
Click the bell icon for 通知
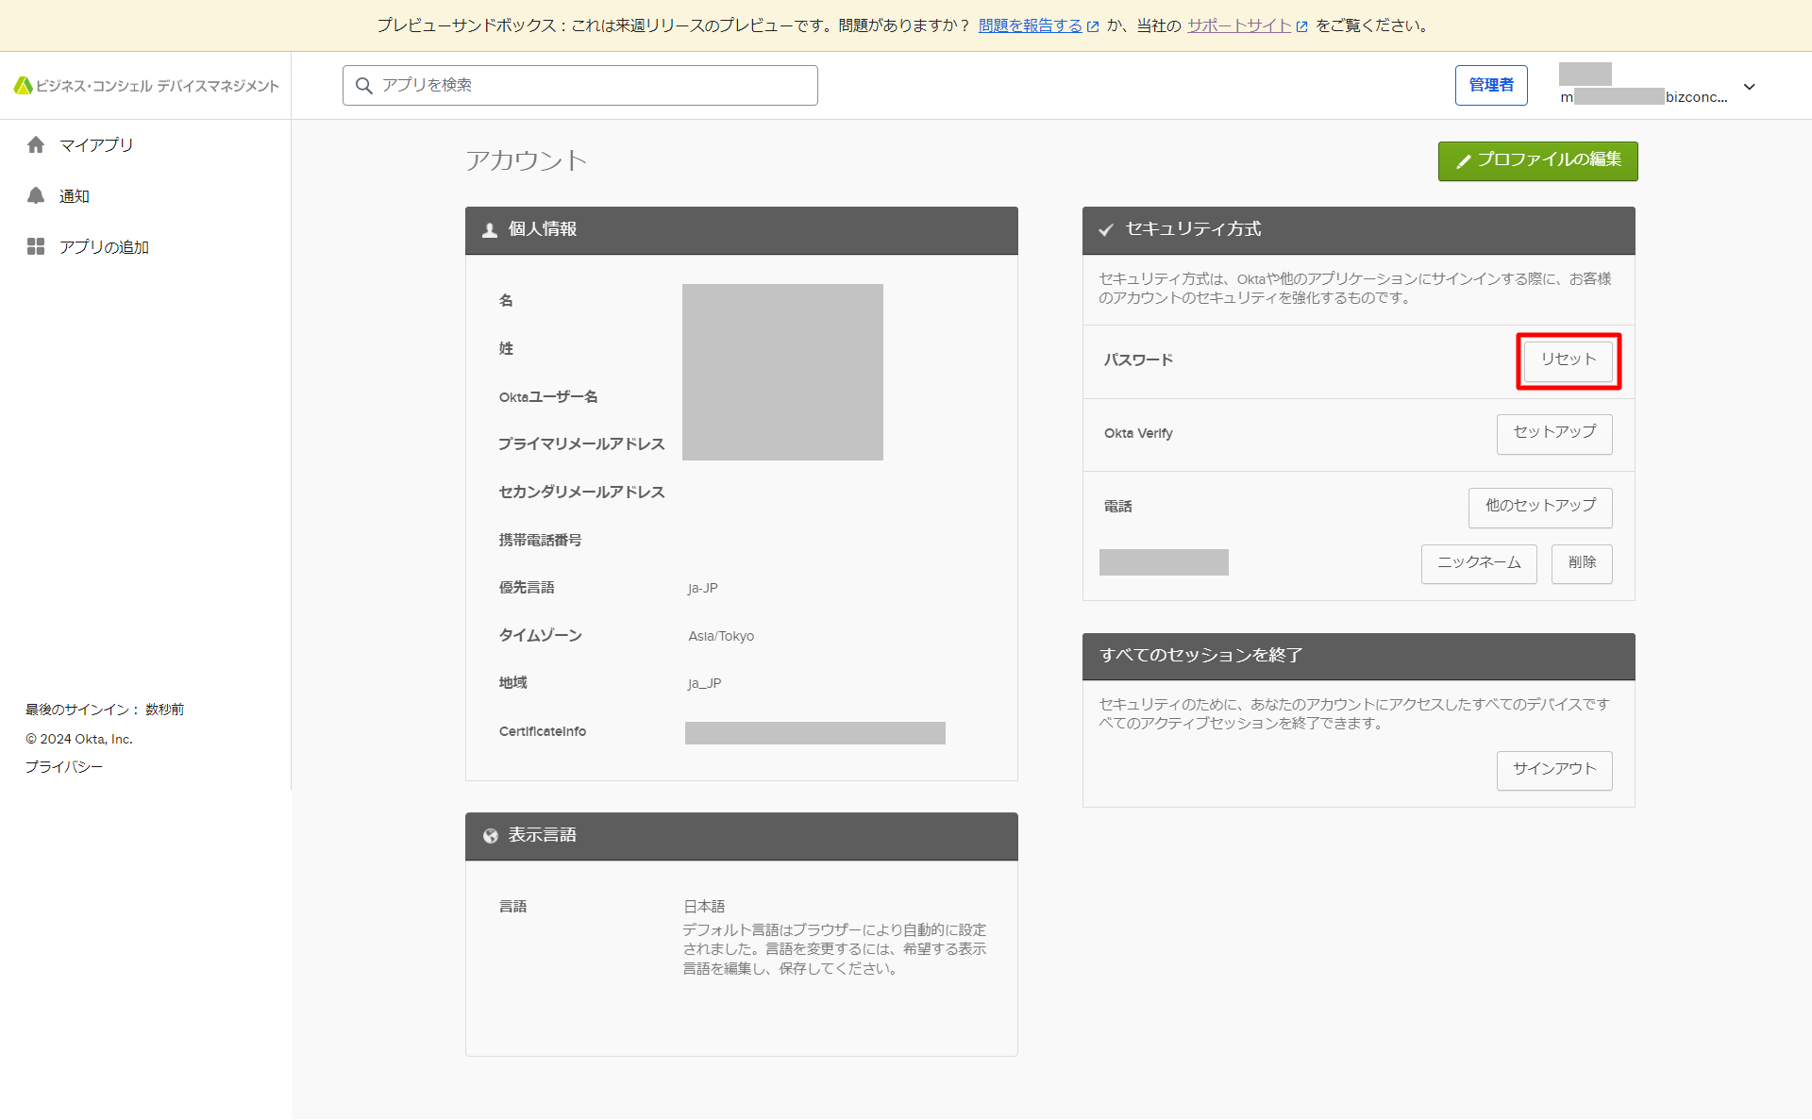point(36,195)
